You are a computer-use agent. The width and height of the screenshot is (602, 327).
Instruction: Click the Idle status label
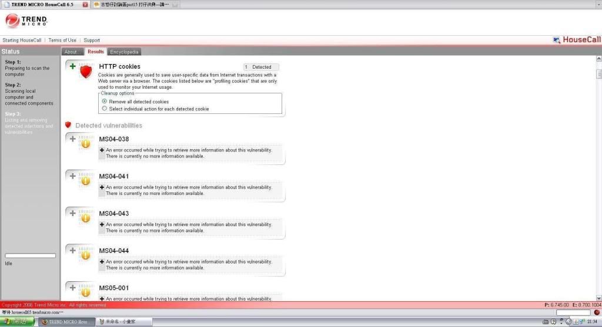click(8, 264)
